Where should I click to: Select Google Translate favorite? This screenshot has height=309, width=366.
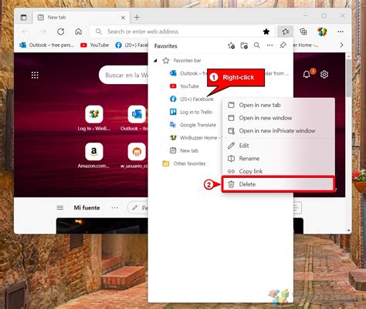click(193, 125)
